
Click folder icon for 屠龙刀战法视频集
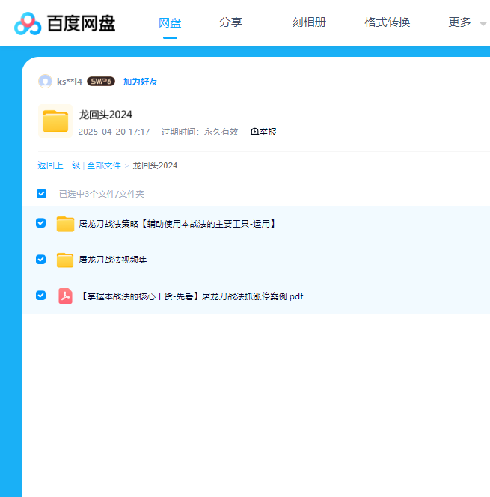click(65, 260)
